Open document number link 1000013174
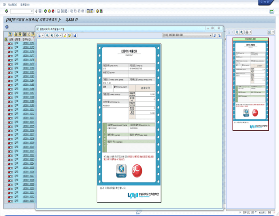 [x=28, y=43]
